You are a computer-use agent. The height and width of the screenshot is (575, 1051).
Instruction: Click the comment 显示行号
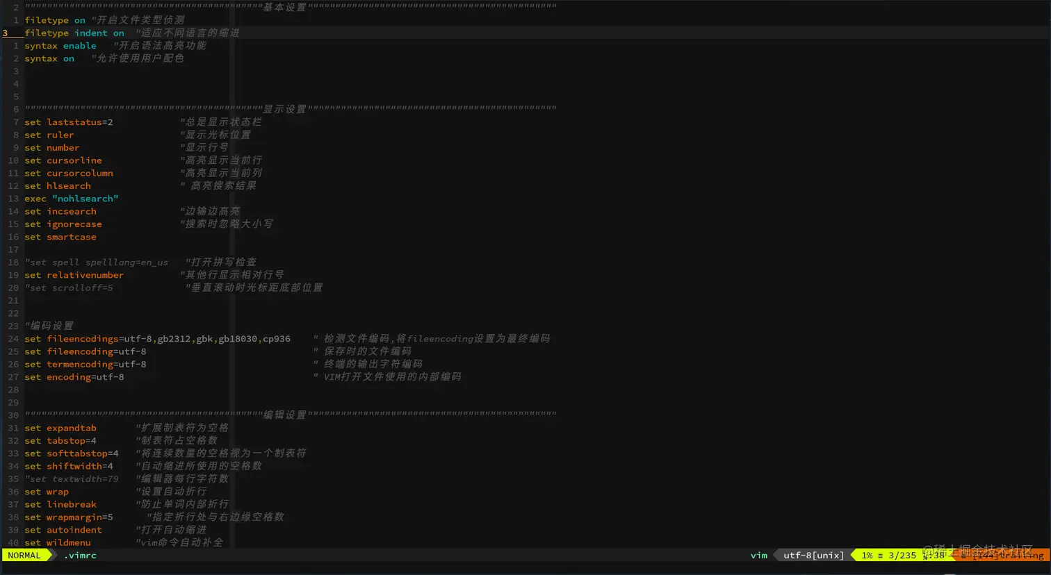coord(204,147)
